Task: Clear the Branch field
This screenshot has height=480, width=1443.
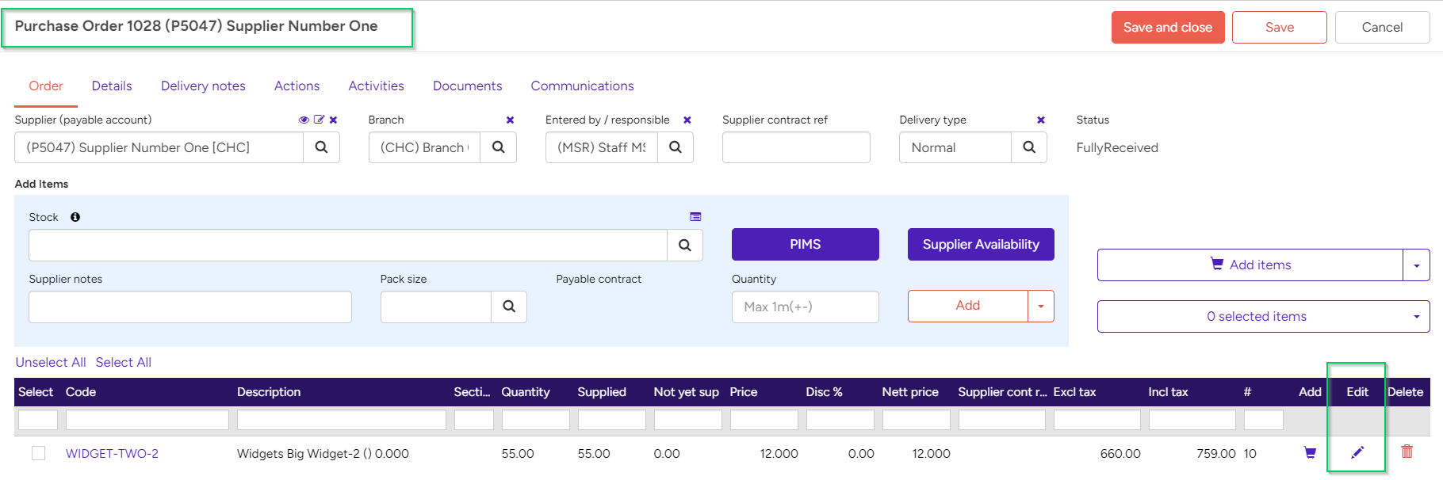Action: coord(510,120)
